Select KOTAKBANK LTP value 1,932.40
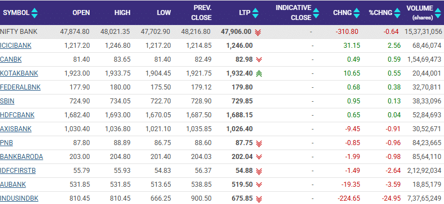Image resolution: width=444 pixels, height=204 pixels. pos(239,73)
